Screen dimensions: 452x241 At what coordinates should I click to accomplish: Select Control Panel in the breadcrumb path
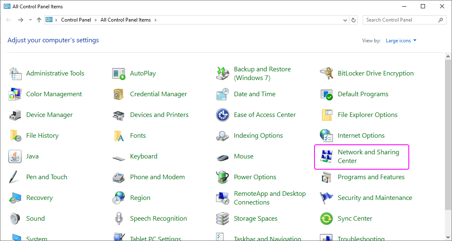click(75, 20)
